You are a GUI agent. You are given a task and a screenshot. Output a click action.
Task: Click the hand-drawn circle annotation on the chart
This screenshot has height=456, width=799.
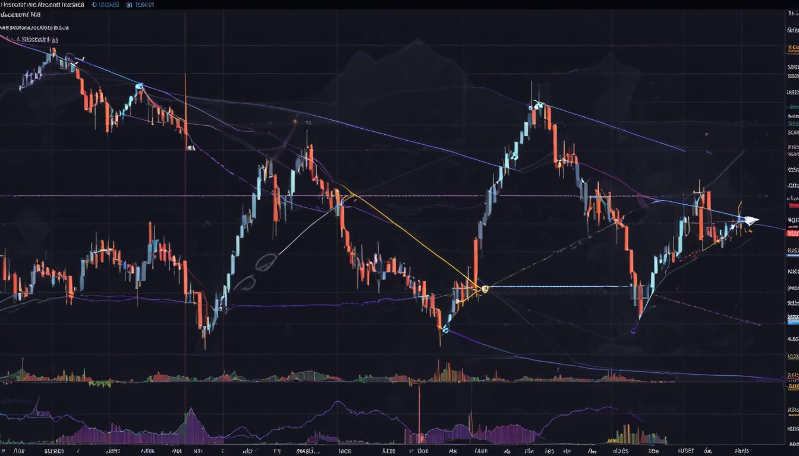(266, 263)
